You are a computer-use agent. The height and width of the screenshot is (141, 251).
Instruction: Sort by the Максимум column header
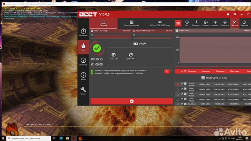[235, 71]
